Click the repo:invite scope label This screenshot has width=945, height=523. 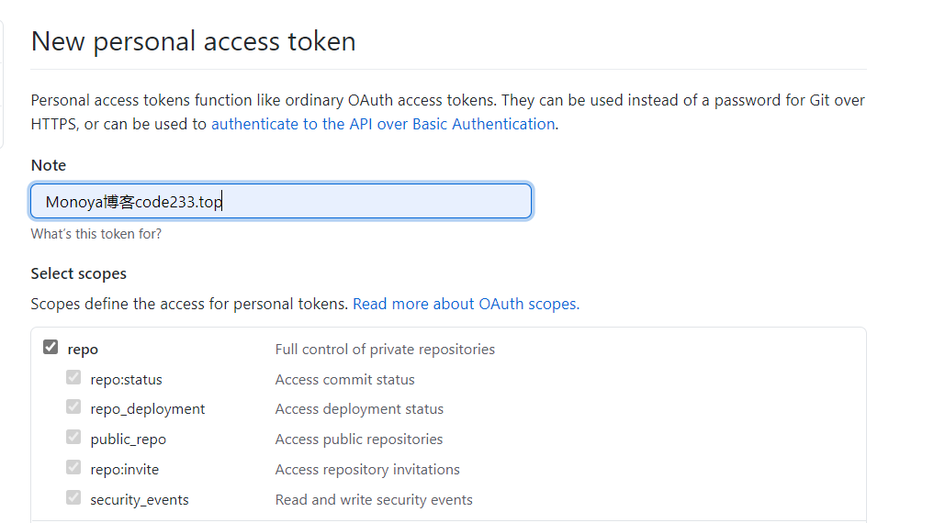click(124, 470)
